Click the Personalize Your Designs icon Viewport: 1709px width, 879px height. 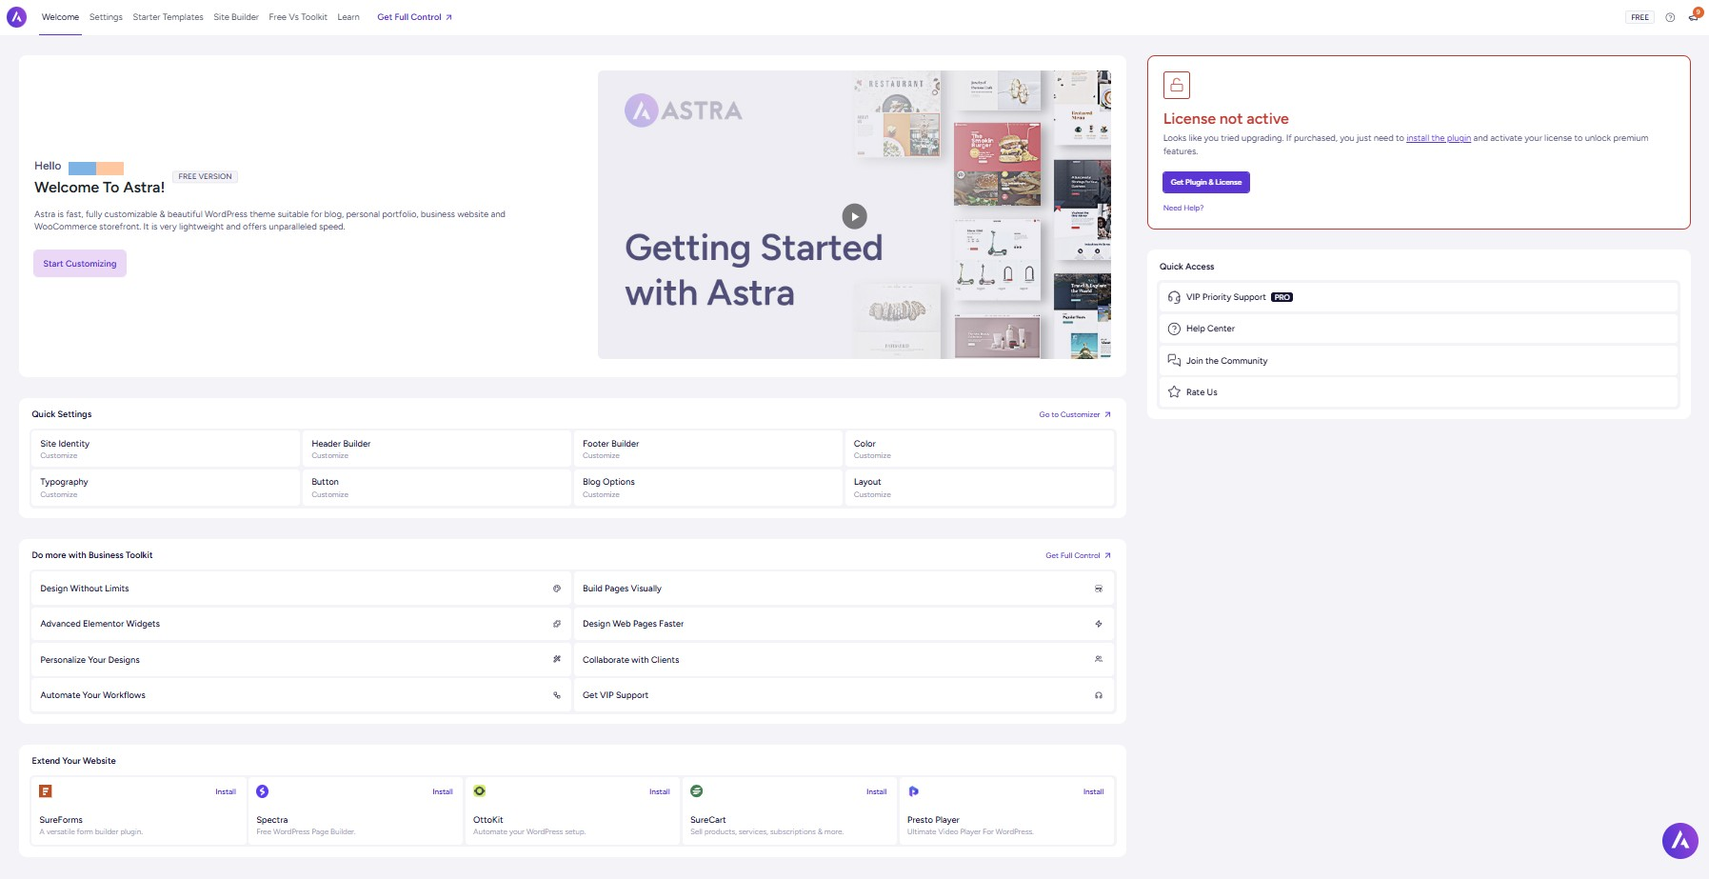(557, 659)
